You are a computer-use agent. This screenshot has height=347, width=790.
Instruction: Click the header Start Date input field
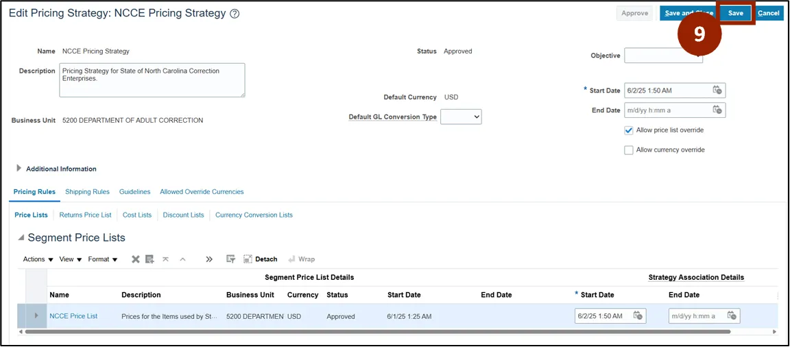pos(667,91)
